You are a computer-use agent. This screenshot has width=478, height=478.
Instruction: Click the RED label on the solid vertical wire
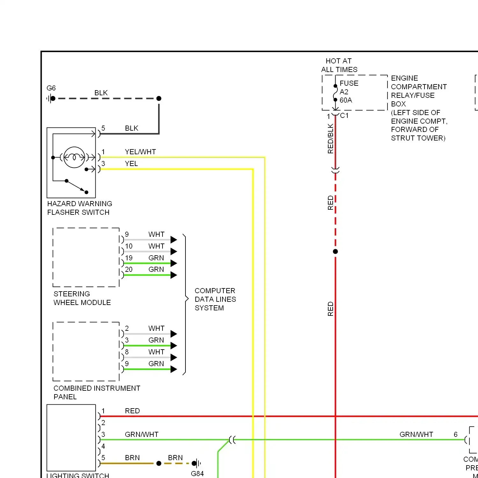point(330,309)
